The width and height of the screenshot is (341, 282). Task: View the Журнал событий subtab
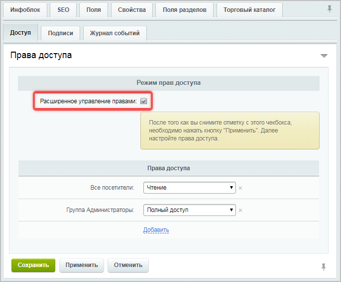[x=114, y=33]
